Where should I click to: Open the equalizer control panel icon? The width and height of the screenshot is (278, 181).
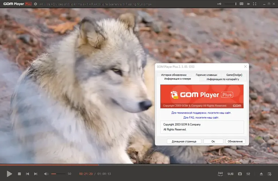coord(248,174)
